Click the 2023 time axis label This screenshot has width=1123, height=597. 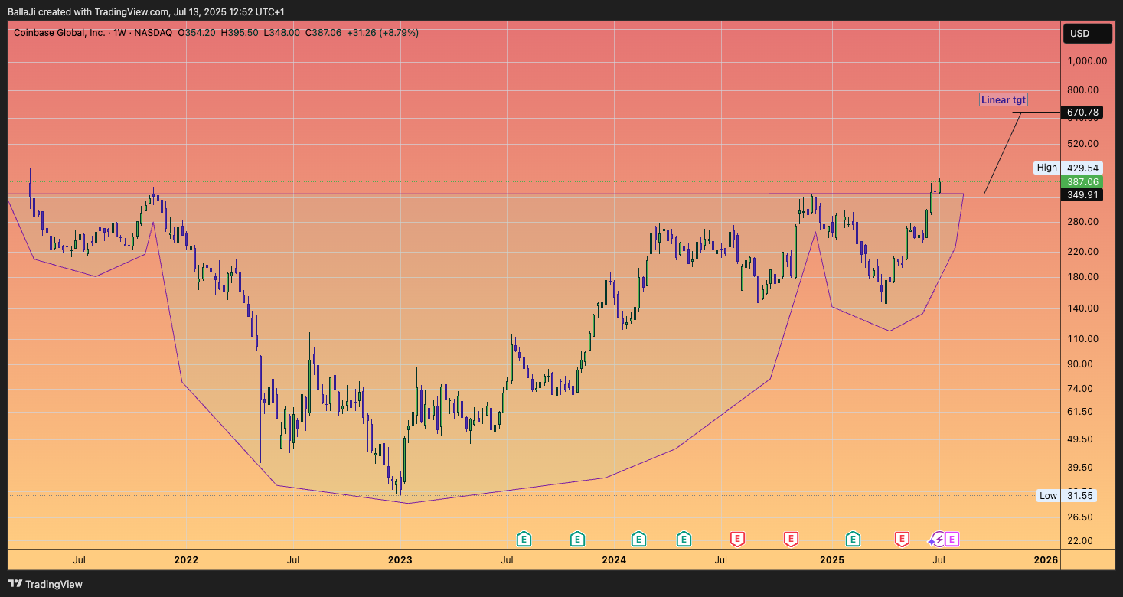pos(400,560)
